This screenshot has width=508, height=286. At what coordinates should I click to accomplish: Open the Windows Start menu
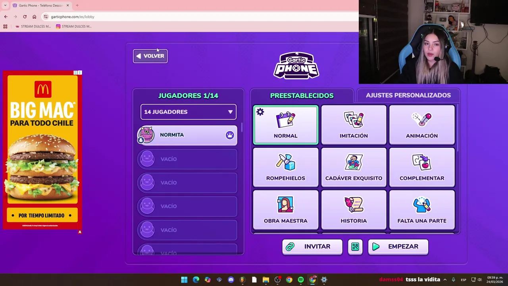click(184, 280)
